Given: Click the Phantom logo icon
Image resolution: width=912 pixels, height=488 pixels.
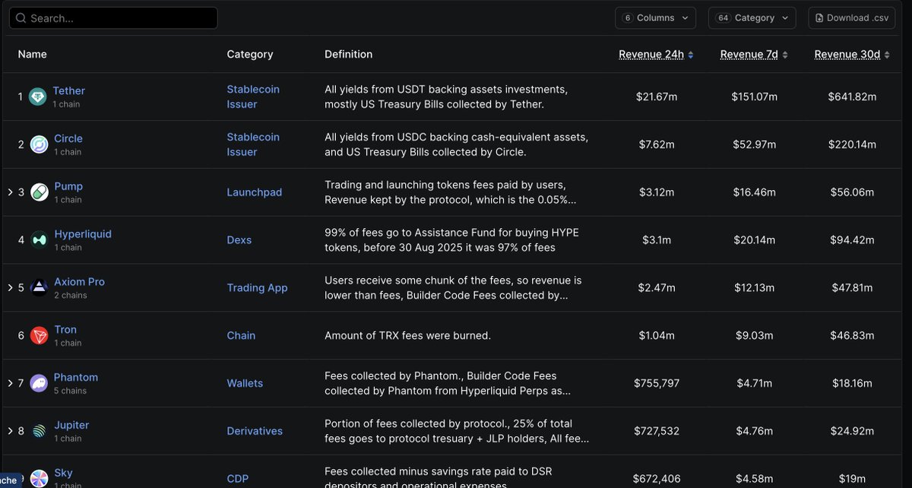Looking at the screenshot, I should 40,383.
